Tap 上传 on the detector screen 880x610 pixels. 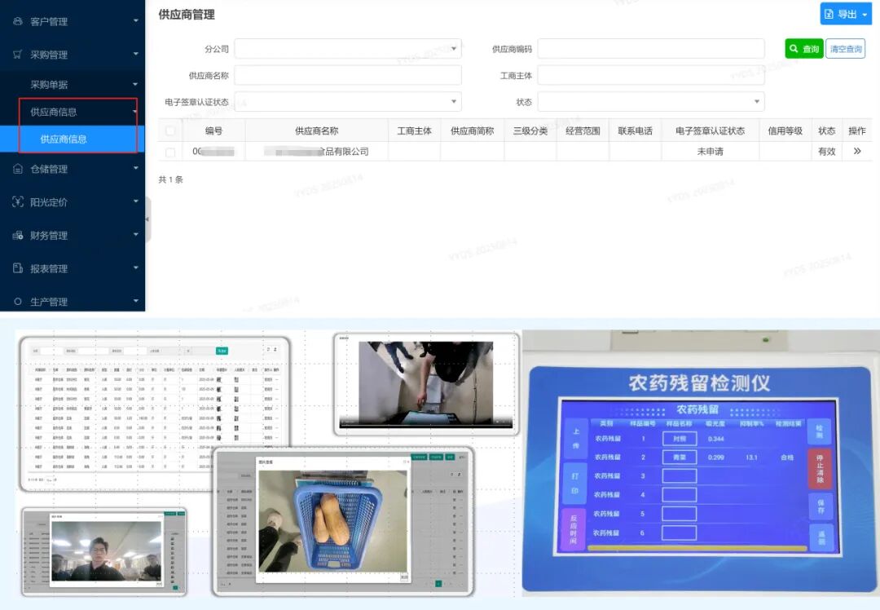point(575,439)
